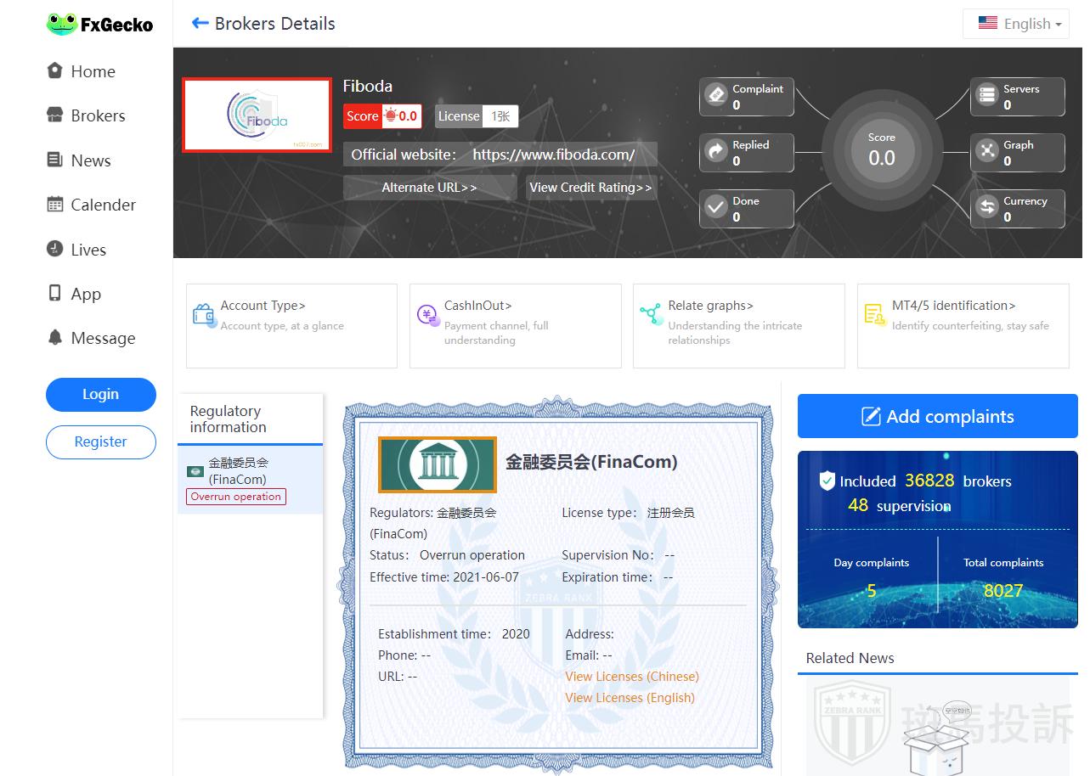
Task: Open the official website fiboda.com link
Action: pyautogui.click(x=553, y=155)
